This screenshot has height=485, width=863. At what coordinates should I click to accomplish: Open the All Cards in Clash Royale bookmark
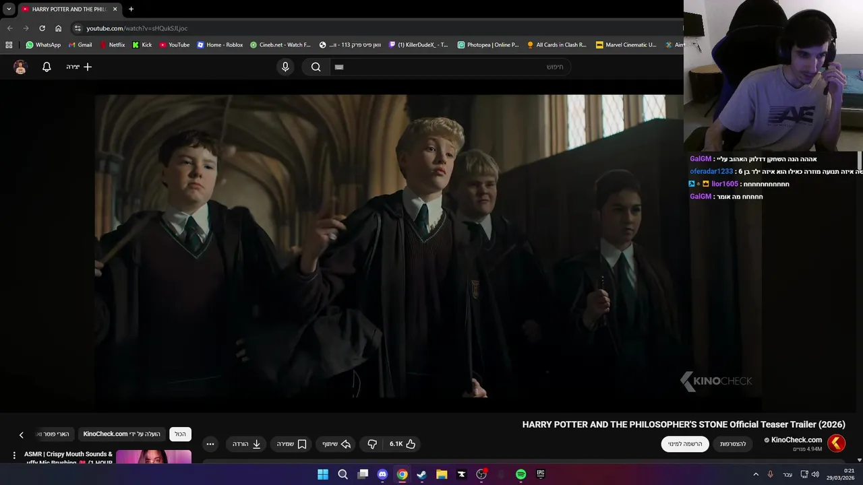coord(557,45)
